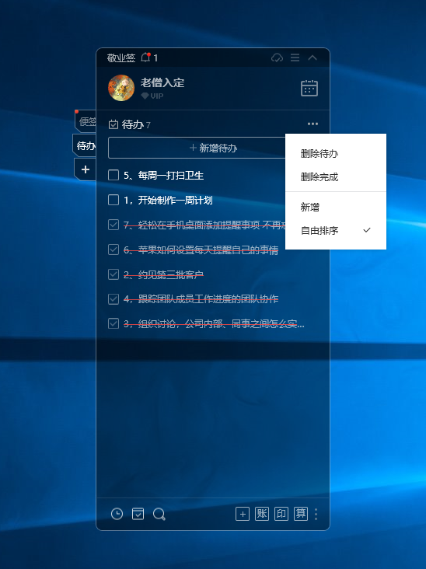Click the search magnifier icon
This screenshot has height=569, width=426.
click(159, 515)
